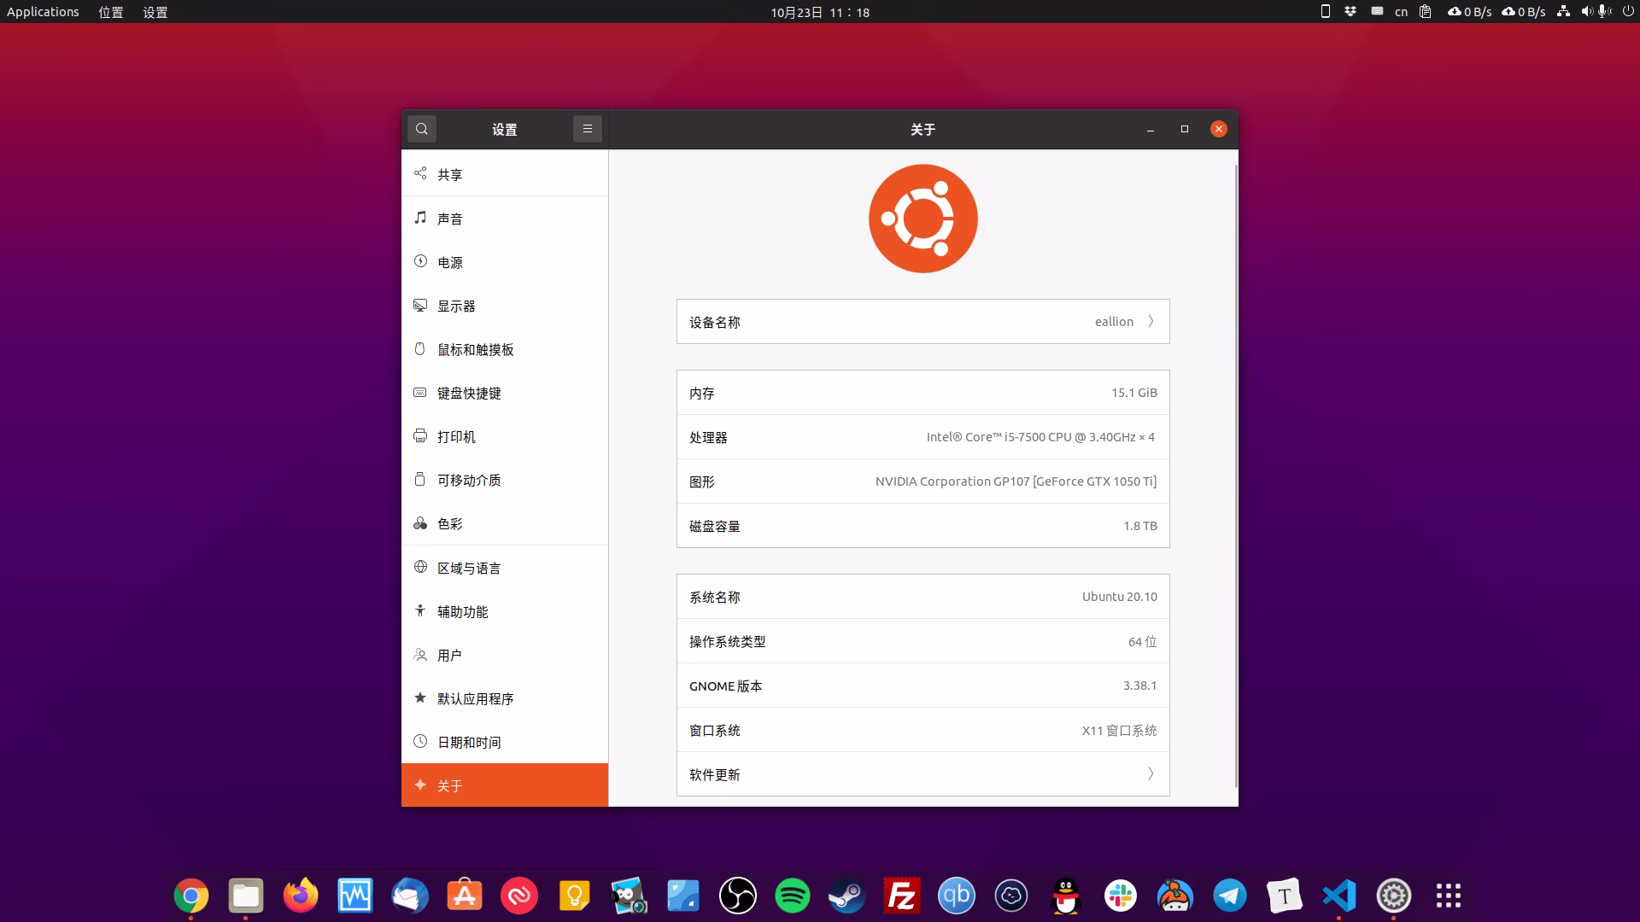This screenshot has height=922, width=1640.
Task: Select 打印机 printers entry
Action: point(505,436)
